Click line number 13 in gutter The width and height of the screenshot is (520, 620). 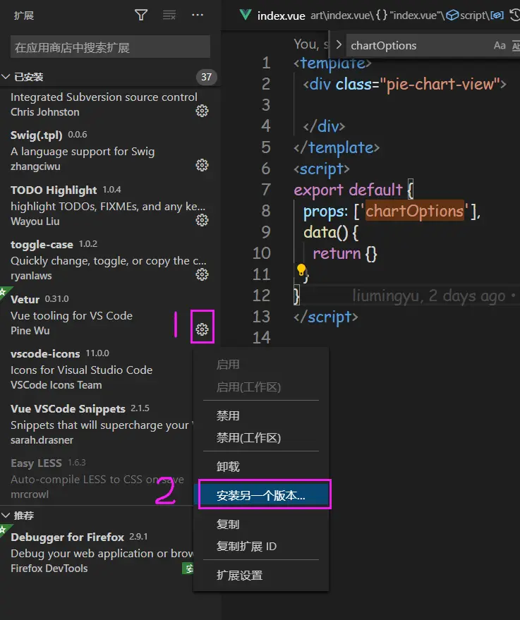[x=261, y=316]
